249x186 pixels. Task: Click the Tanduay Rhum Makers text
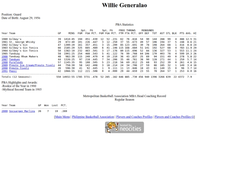(x=24, y=56)
